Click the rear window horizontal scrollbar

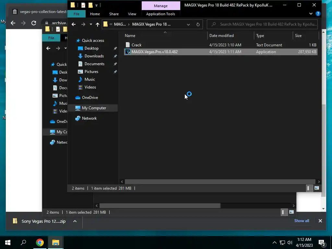(x=160, y=206)
